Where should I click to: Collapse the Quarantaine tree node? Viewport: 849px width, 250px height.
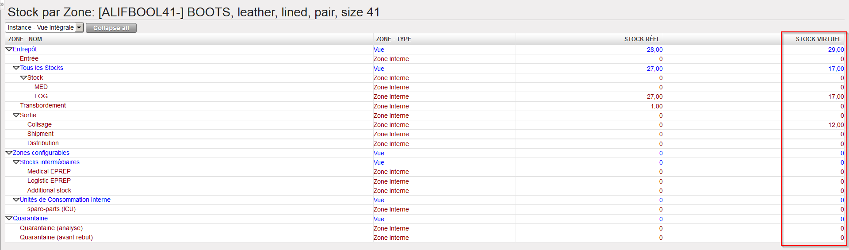pyautogui.click(x=9, y=219)
